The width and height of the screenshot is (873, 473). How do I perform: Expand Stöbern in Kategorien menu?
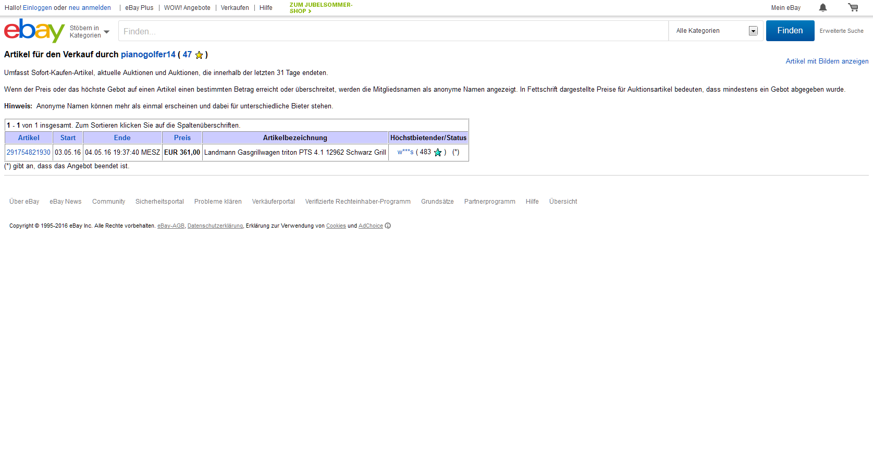(90, 32)
